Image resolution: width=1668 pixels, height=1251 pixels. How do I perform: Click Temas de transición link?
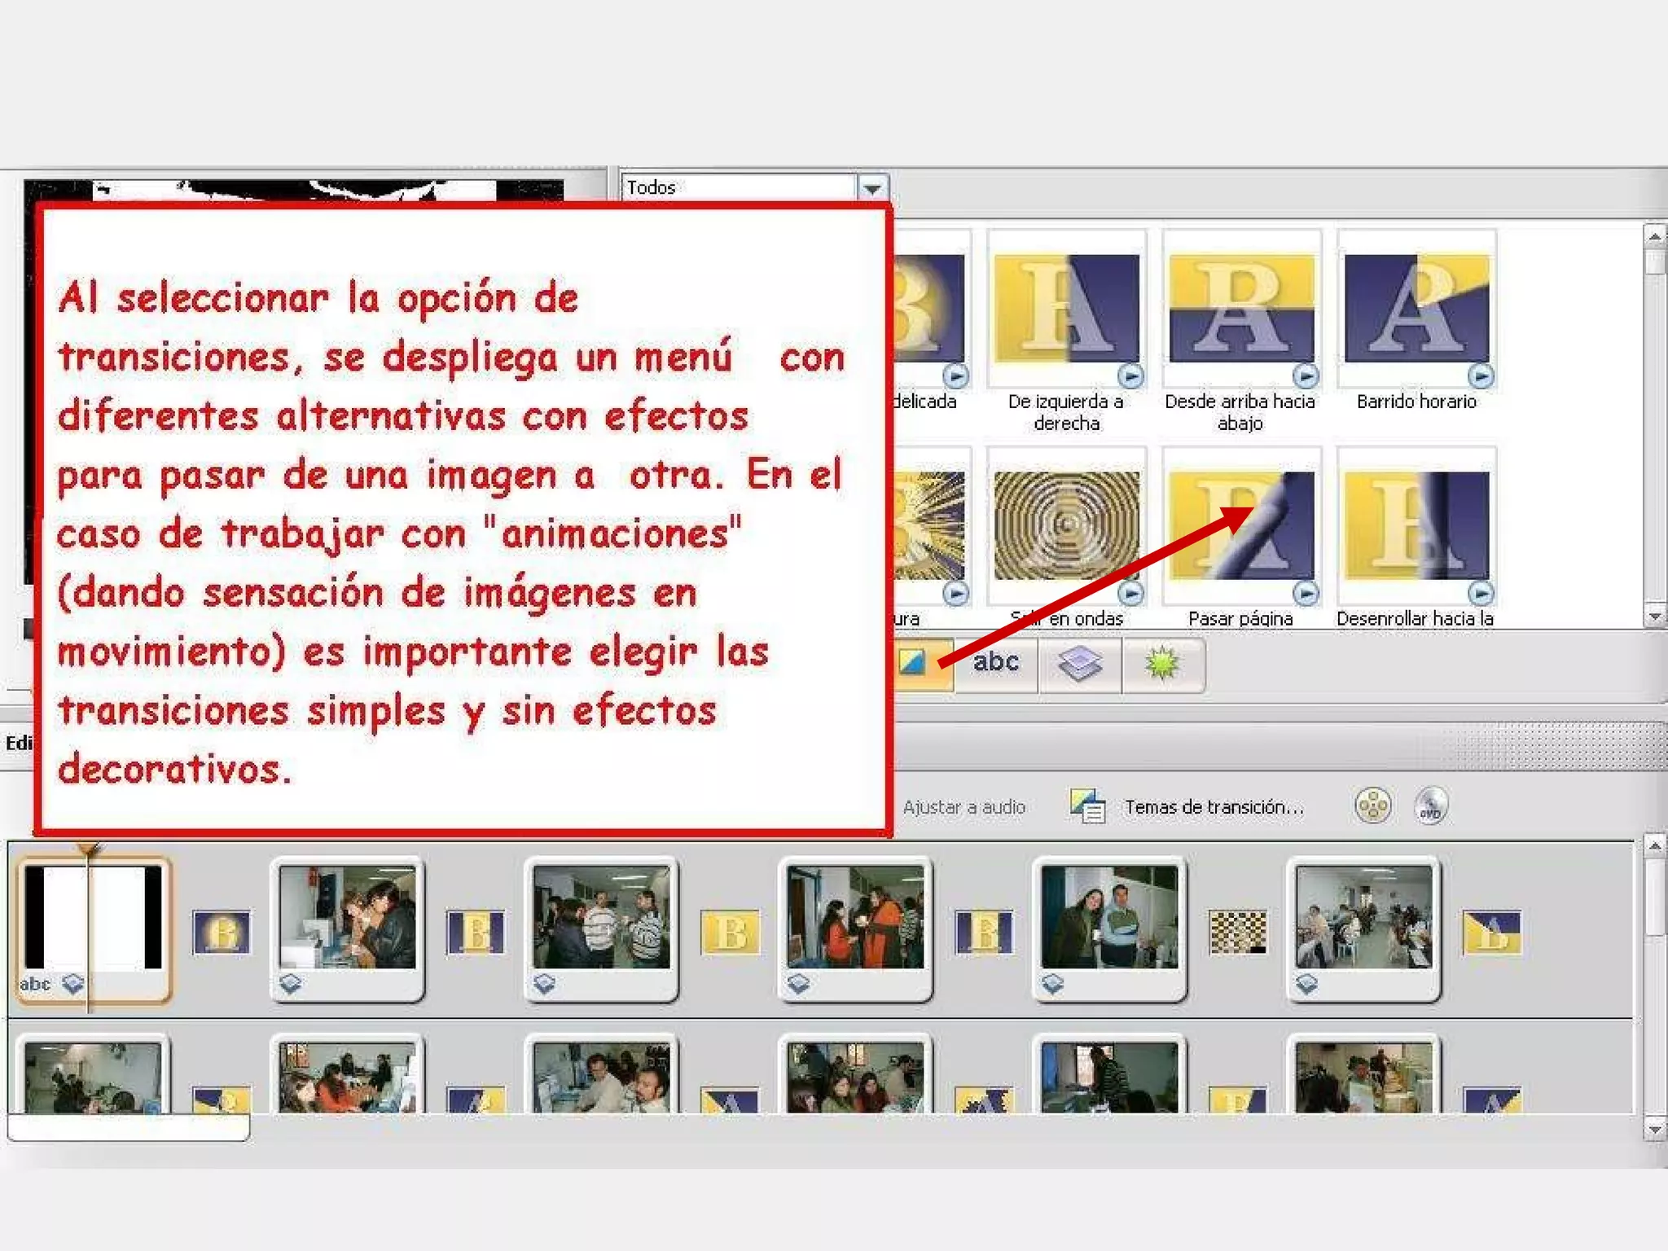[x=1214, y=807]
